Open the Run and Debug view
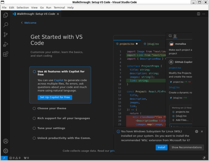This screenshot has height=161, width=209. (x=5, y=44)
